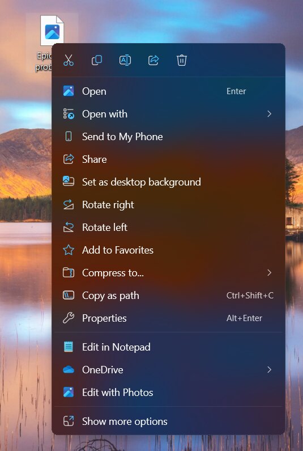Click the share icon beside the Share label
Image resolution: width=303 pixels, height=451 pixels.
pos(69,159)
